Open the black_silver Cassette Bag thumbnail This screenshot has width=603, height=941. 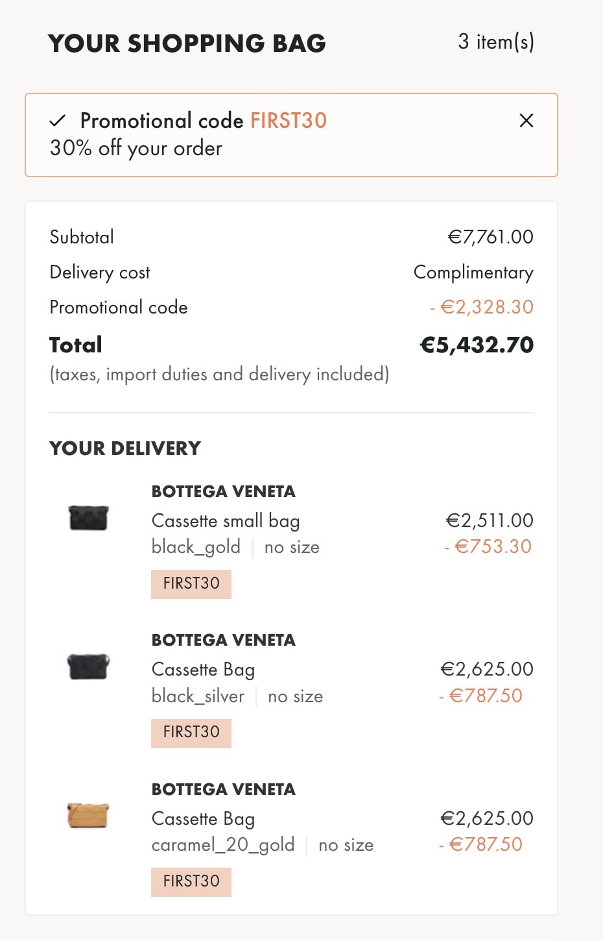[x=88, y=666]
